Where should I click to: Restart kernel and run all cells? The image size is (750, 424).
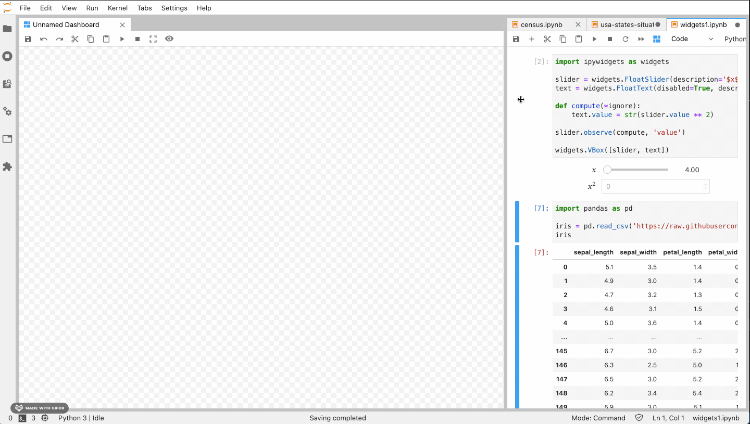pos(641,39)
